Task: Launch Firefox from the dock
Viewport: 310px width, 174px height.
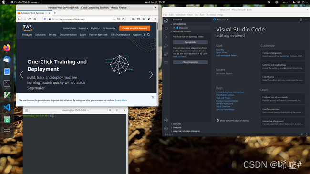Action: point(7,48)
